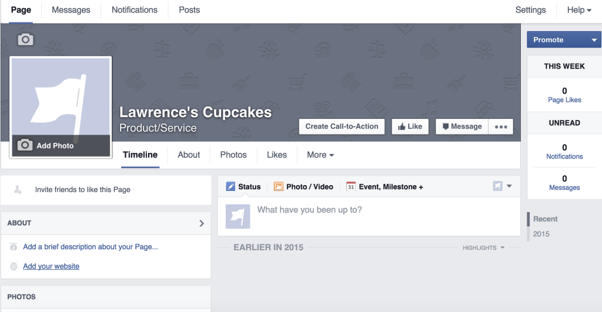Open page Settings
This screenshot has height=312, width=602.
[530, 10]
